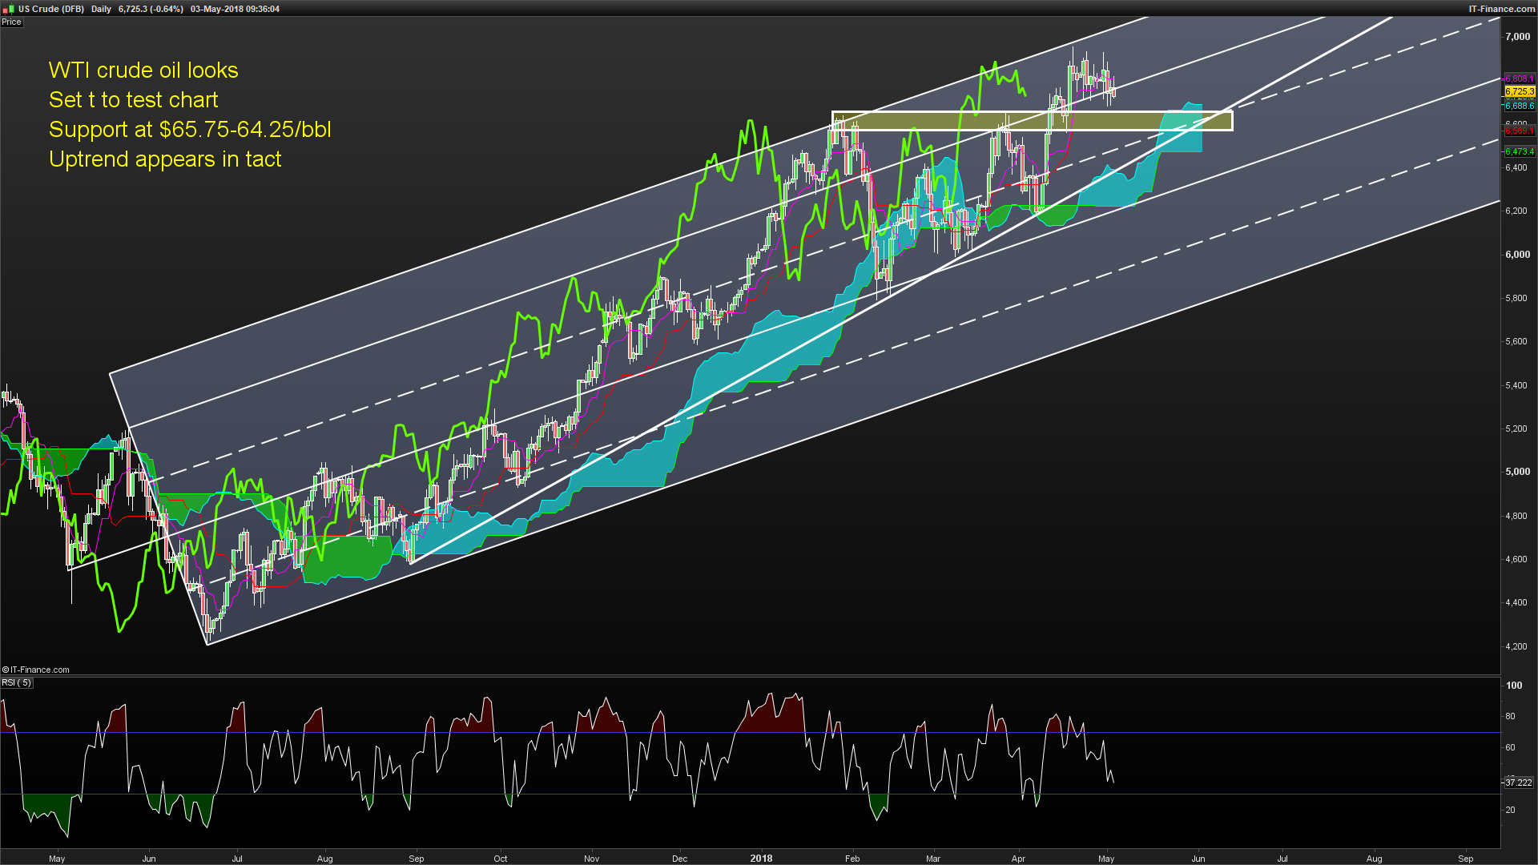Screen dimensions: 1538x865
Task: Click the Aug marker right of Jul 2018
Action: (1374, 859)
